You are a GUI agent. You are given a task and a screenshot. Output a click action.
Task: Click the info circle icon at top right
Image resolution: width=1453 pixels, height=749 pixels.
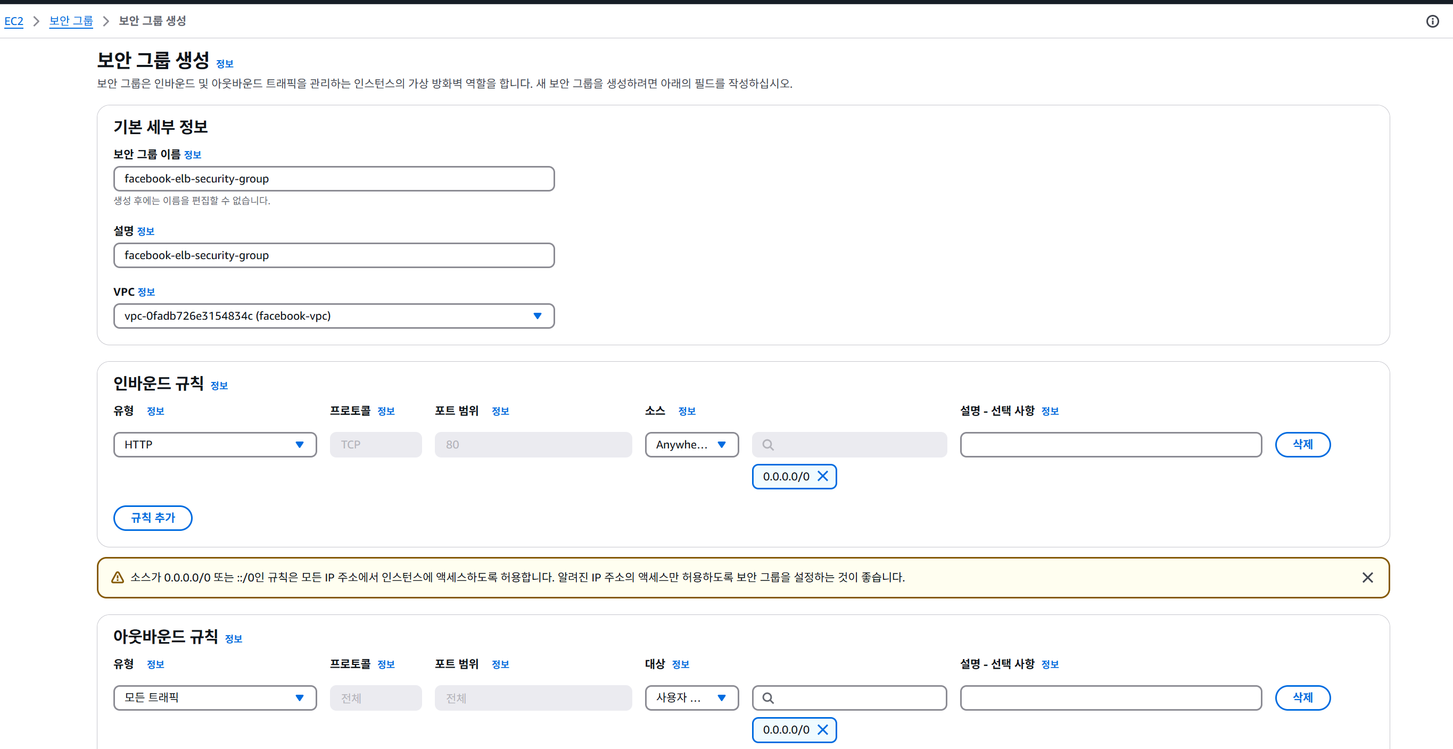[1432, 21]
